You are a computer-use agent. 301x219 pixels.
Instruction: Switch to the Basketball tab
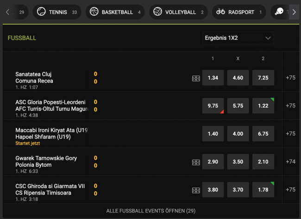[115, 12]
